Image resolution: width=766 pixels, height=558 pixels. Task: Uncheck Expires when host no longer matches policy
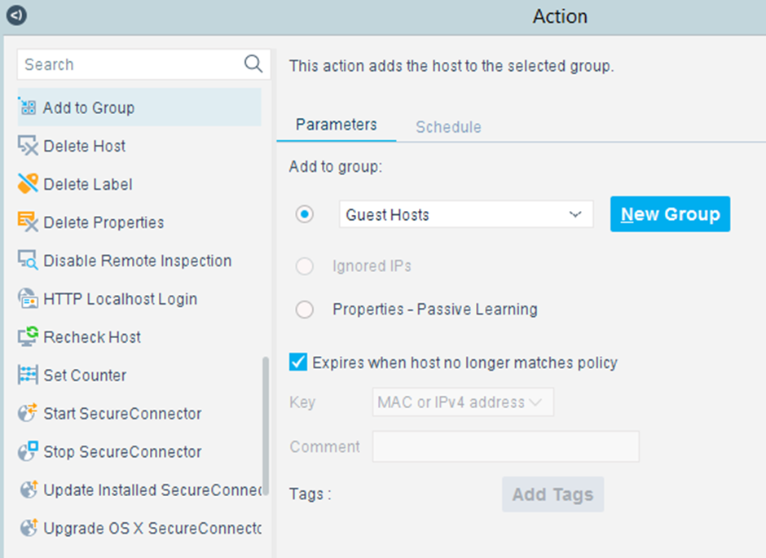pos(298,362)
